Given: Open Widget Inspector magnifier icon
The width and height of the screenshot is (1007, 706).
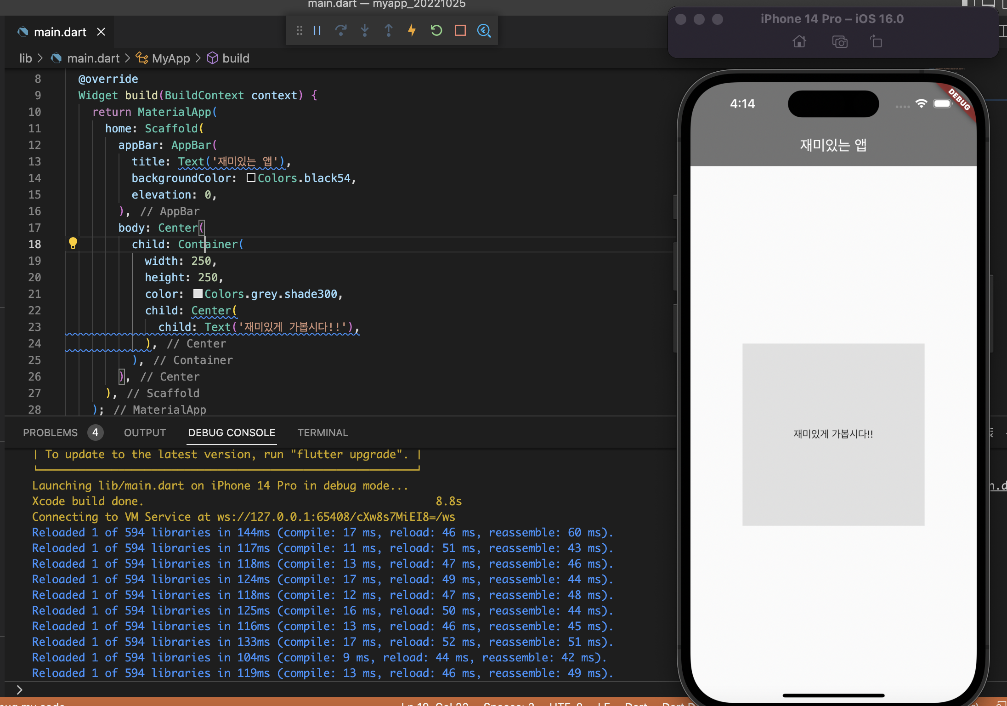Looking at the screenshot, I should click(484, 31).
